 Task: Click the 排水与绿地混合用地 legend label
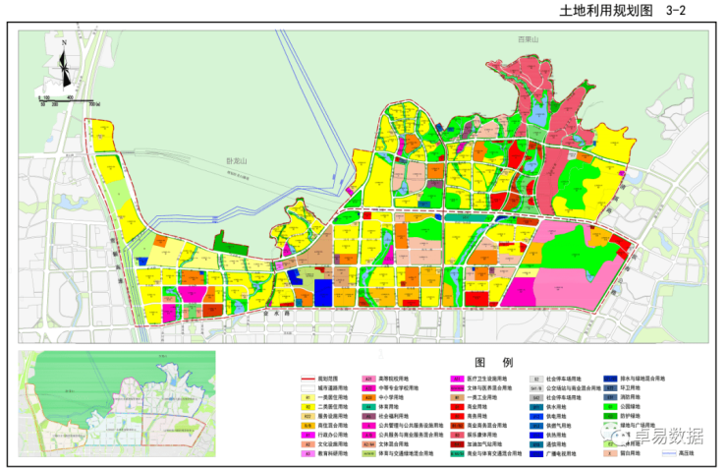(643, 379)
